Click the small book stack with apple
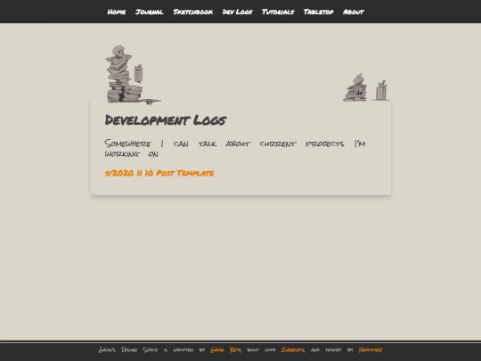Image resolution: width=481 pixels, height=361 pixels. (x=355, y=87)
